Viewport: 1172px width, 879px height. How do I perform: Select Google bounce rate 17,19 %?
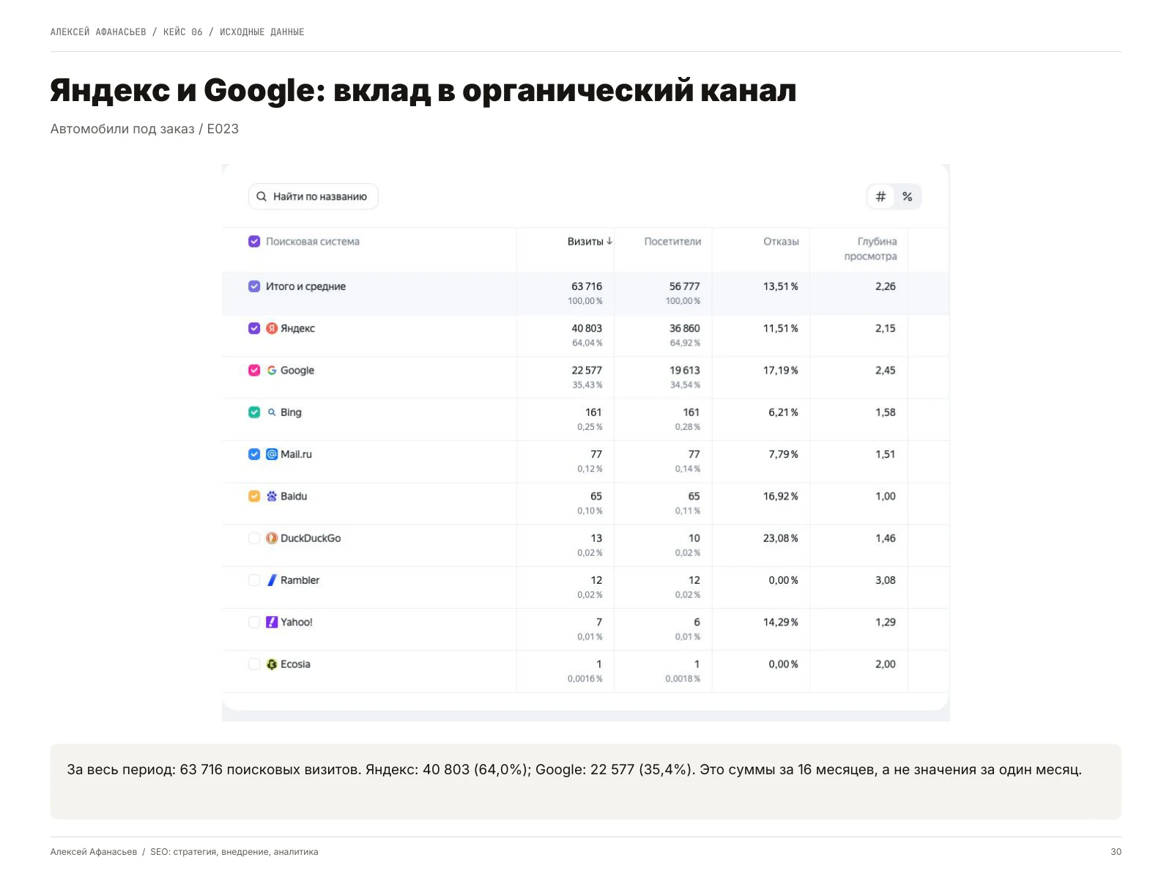click(781, 370)
